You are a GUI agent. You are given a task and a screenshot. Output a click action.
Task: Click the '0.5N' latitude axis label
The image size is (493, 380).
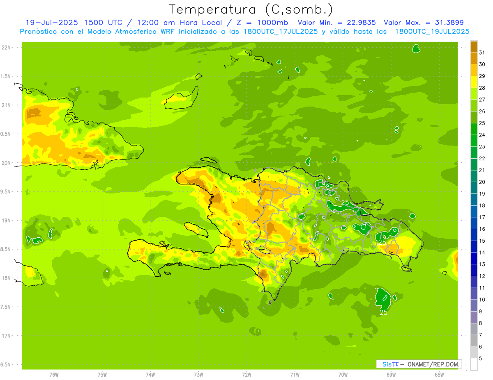coord(5,134)
